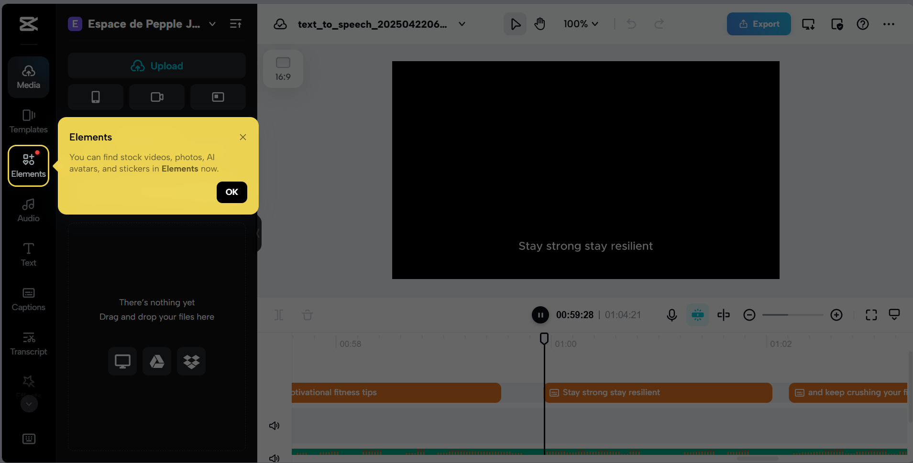Toggle the timeline split-align icon
This screenshot has width=913, height=463.
(x=724, y=315)
